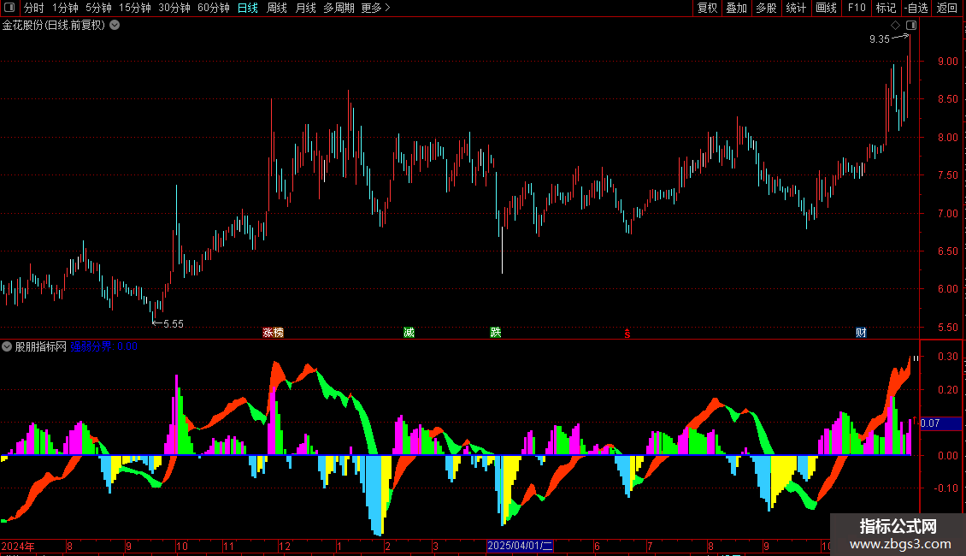Image resolution: width=966 pixels, height=556 pixels.
Task: Click the 股朋指标网 indicator name
Action: (41, 346)
